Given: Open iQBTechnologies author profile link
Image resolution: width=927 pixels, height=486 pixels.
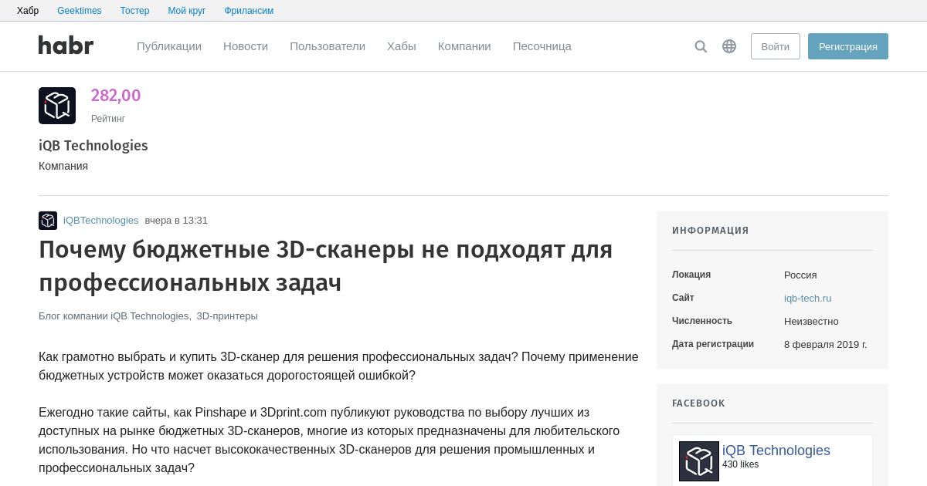Looking at the screenshot, I should 101,221.
